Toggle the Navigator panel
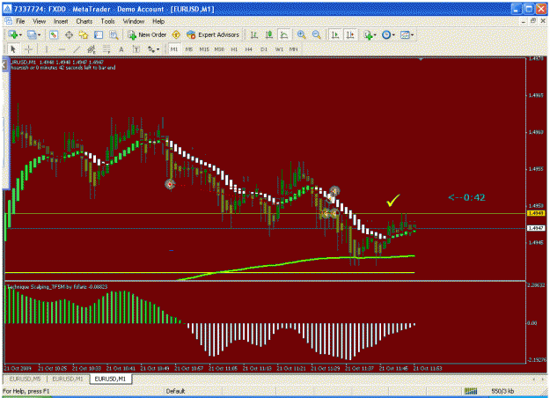 click(x=84, y=34)
